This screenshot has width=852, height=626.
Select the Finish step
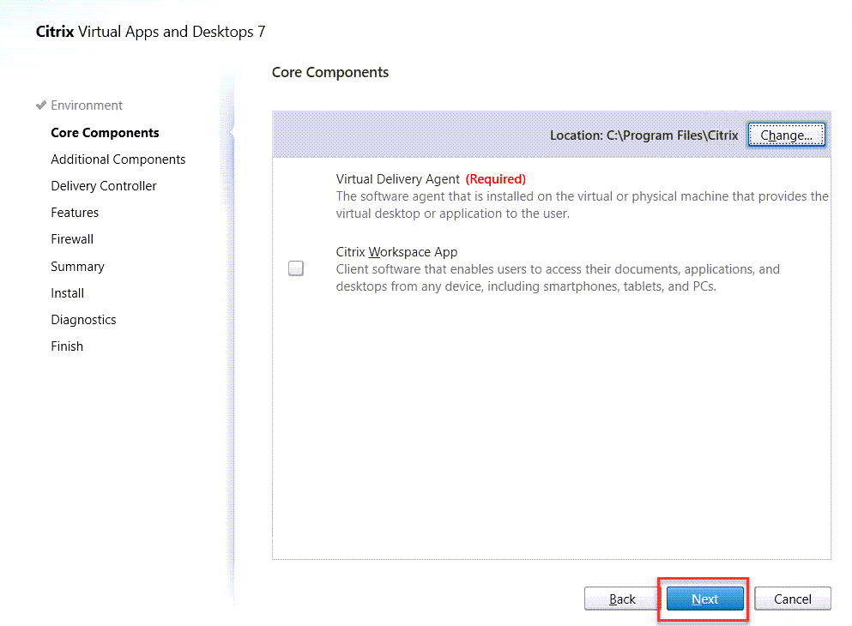(x=67, y=346)
